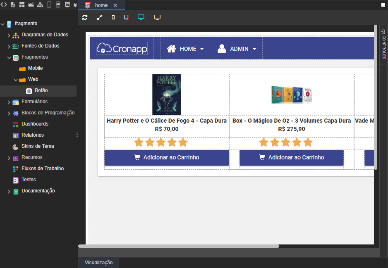This screenshot has height=268, width=388.
Task: Expand the Diagramas de Dados node
Action: 9,36
